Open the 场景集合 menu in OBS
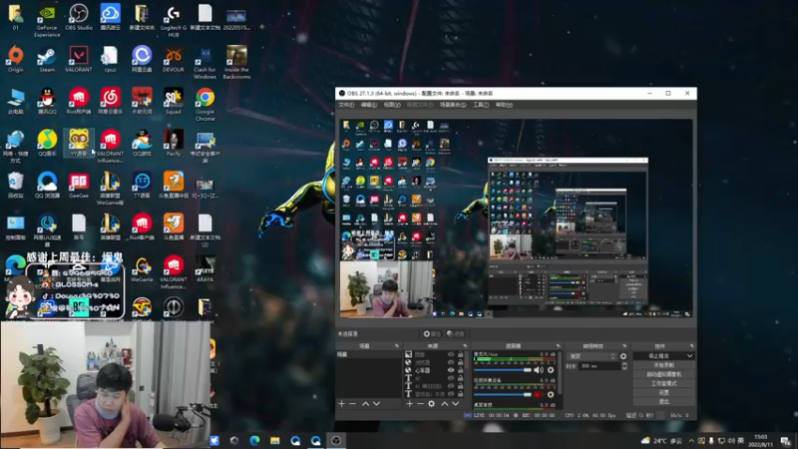This screenshot has height=449, width=798. 453,105
